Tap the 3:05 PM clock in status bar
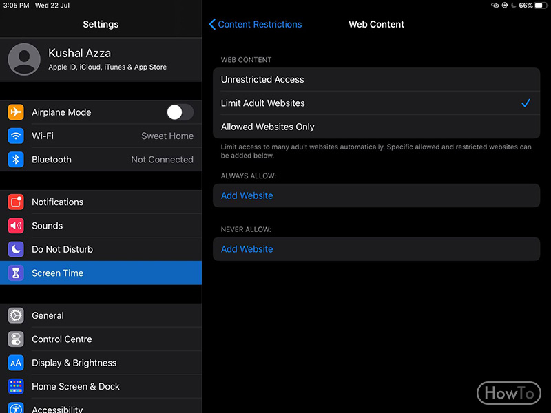The height and width of the screenshot is (413, 551). click(x=16, y=6)
